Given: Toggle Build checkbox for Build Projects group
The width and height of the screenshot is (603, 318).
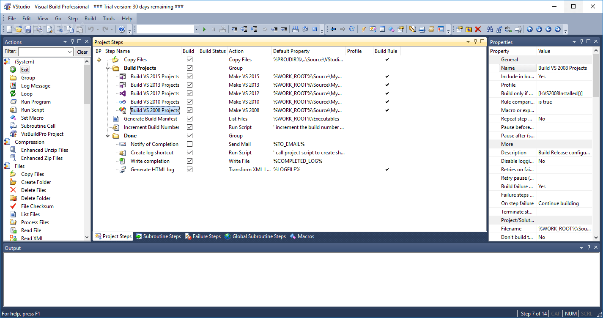Looking at the screenshot, I should [189, 68].
